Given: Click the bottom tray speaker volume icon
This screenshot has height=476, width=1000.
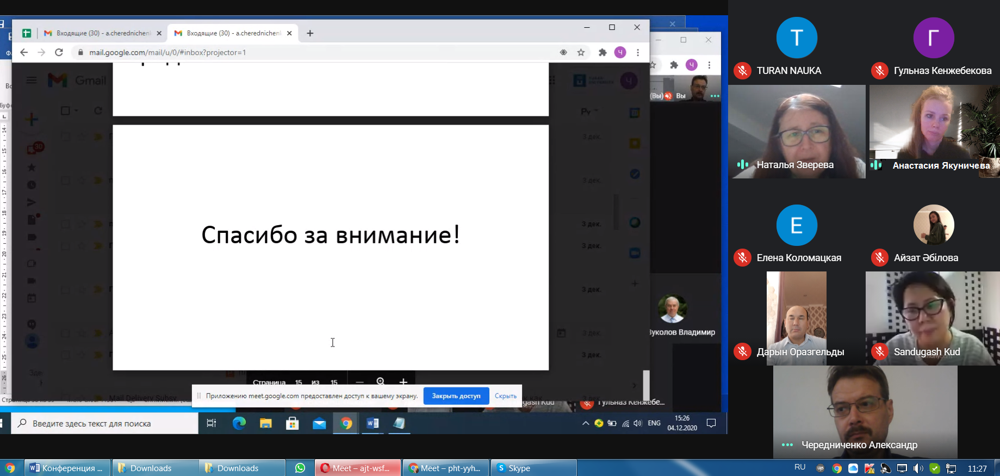Looking at the screenshot, I should point(918,468).
